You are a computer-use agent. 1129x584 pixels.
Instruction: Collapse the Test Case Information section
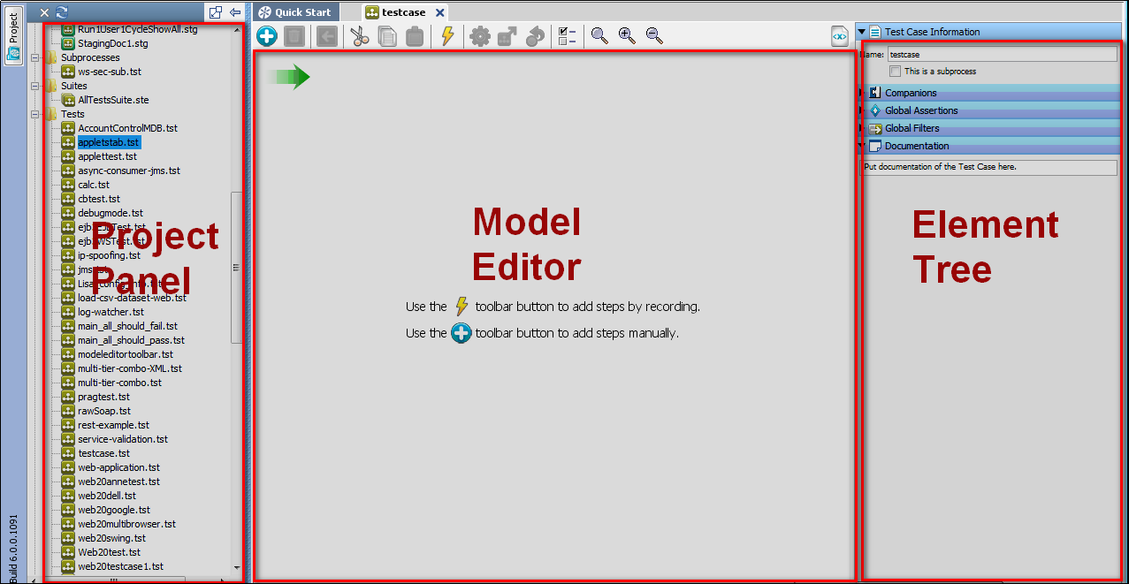[x=861, y=31]
